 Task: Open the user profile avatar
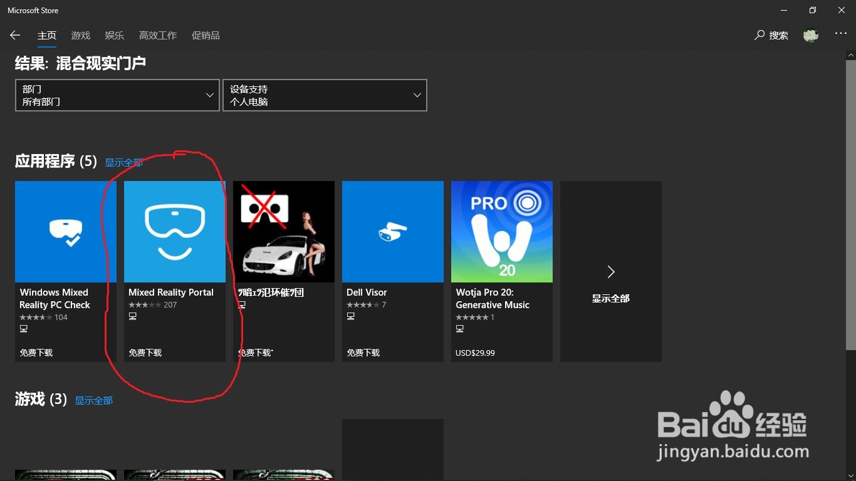point(811,36)
